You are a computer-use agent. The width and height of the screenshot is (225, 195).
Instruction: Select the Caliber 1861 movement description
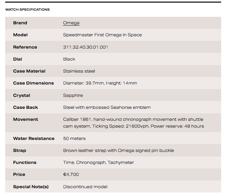pos(133,123)
